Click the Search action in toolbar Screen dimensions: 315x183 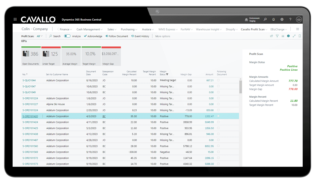click(55, 36)
